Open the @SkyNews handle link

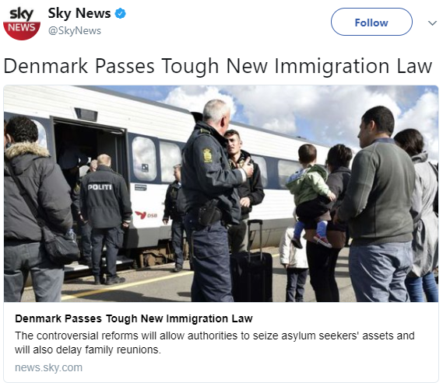point(75,31)
